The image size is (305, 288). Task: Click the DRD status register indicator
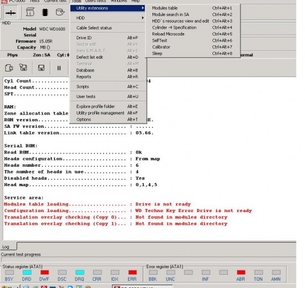pos(27,272)
